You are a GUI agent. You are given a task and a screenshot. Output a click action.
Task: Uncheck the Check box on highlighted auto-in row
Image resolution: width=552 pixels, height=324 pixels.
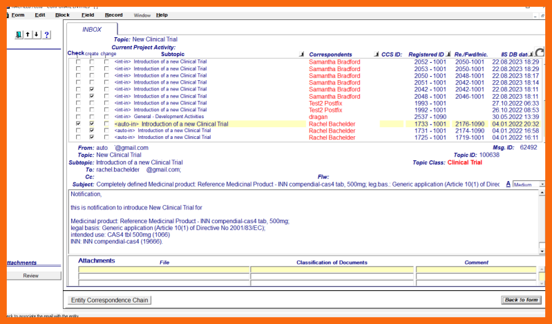click(78, 124)
